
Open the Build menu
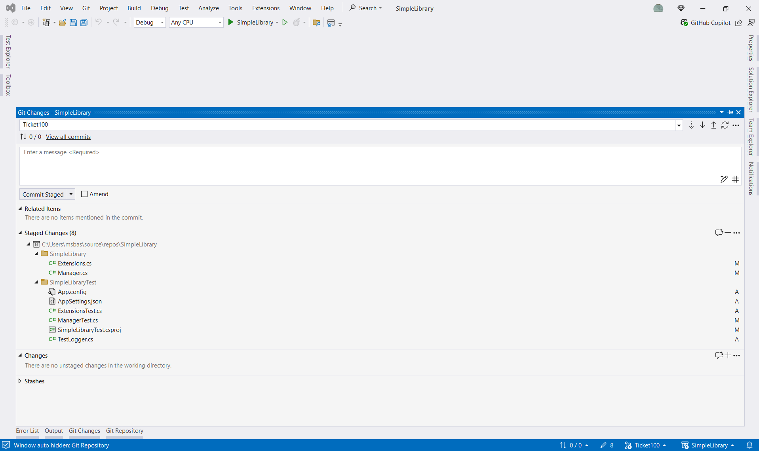pyautogui.click(x=134, y=8)
